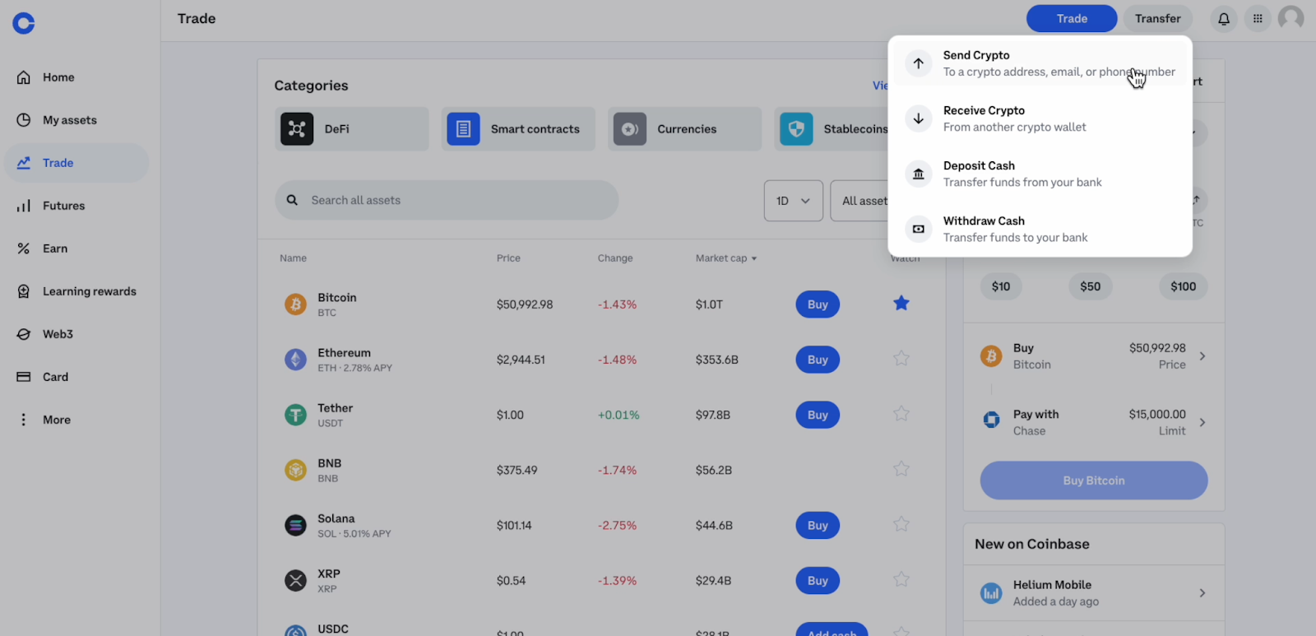Choose Withdraw Cash from Transfer menu
This screenshot has width=1316, height=636.
[x=1040, y=229]
